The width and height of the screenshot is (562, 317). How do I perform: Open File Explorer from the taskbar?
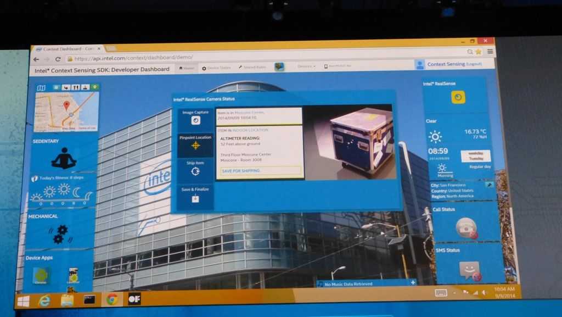tap(67, 300)
